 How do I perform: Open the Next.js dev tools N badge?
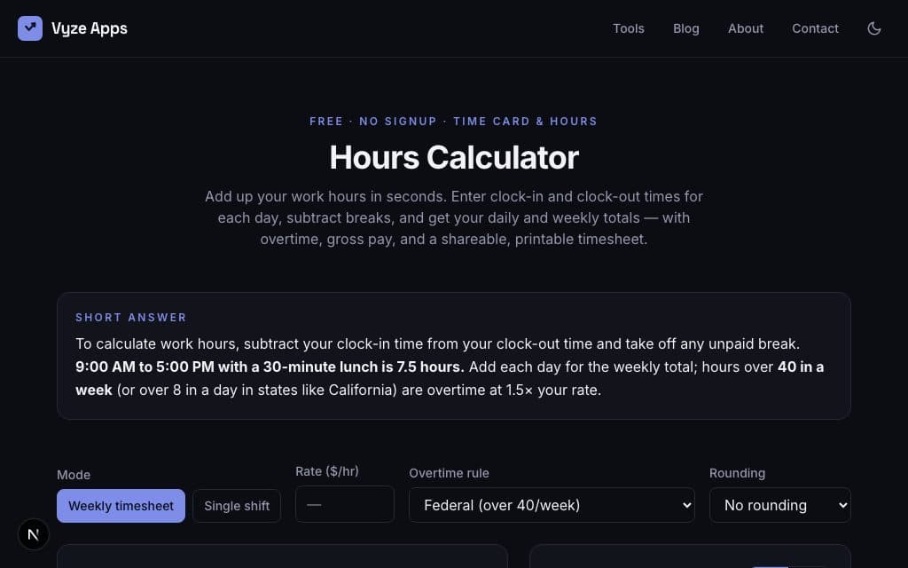pos(34,534)
